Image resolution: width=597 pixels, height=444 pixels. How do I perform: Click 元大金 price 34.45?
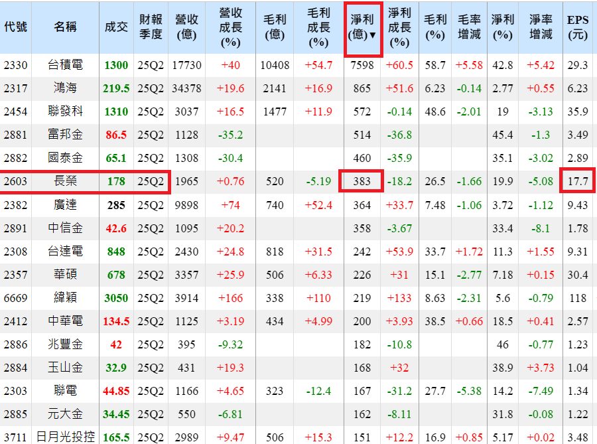(116, 414)
